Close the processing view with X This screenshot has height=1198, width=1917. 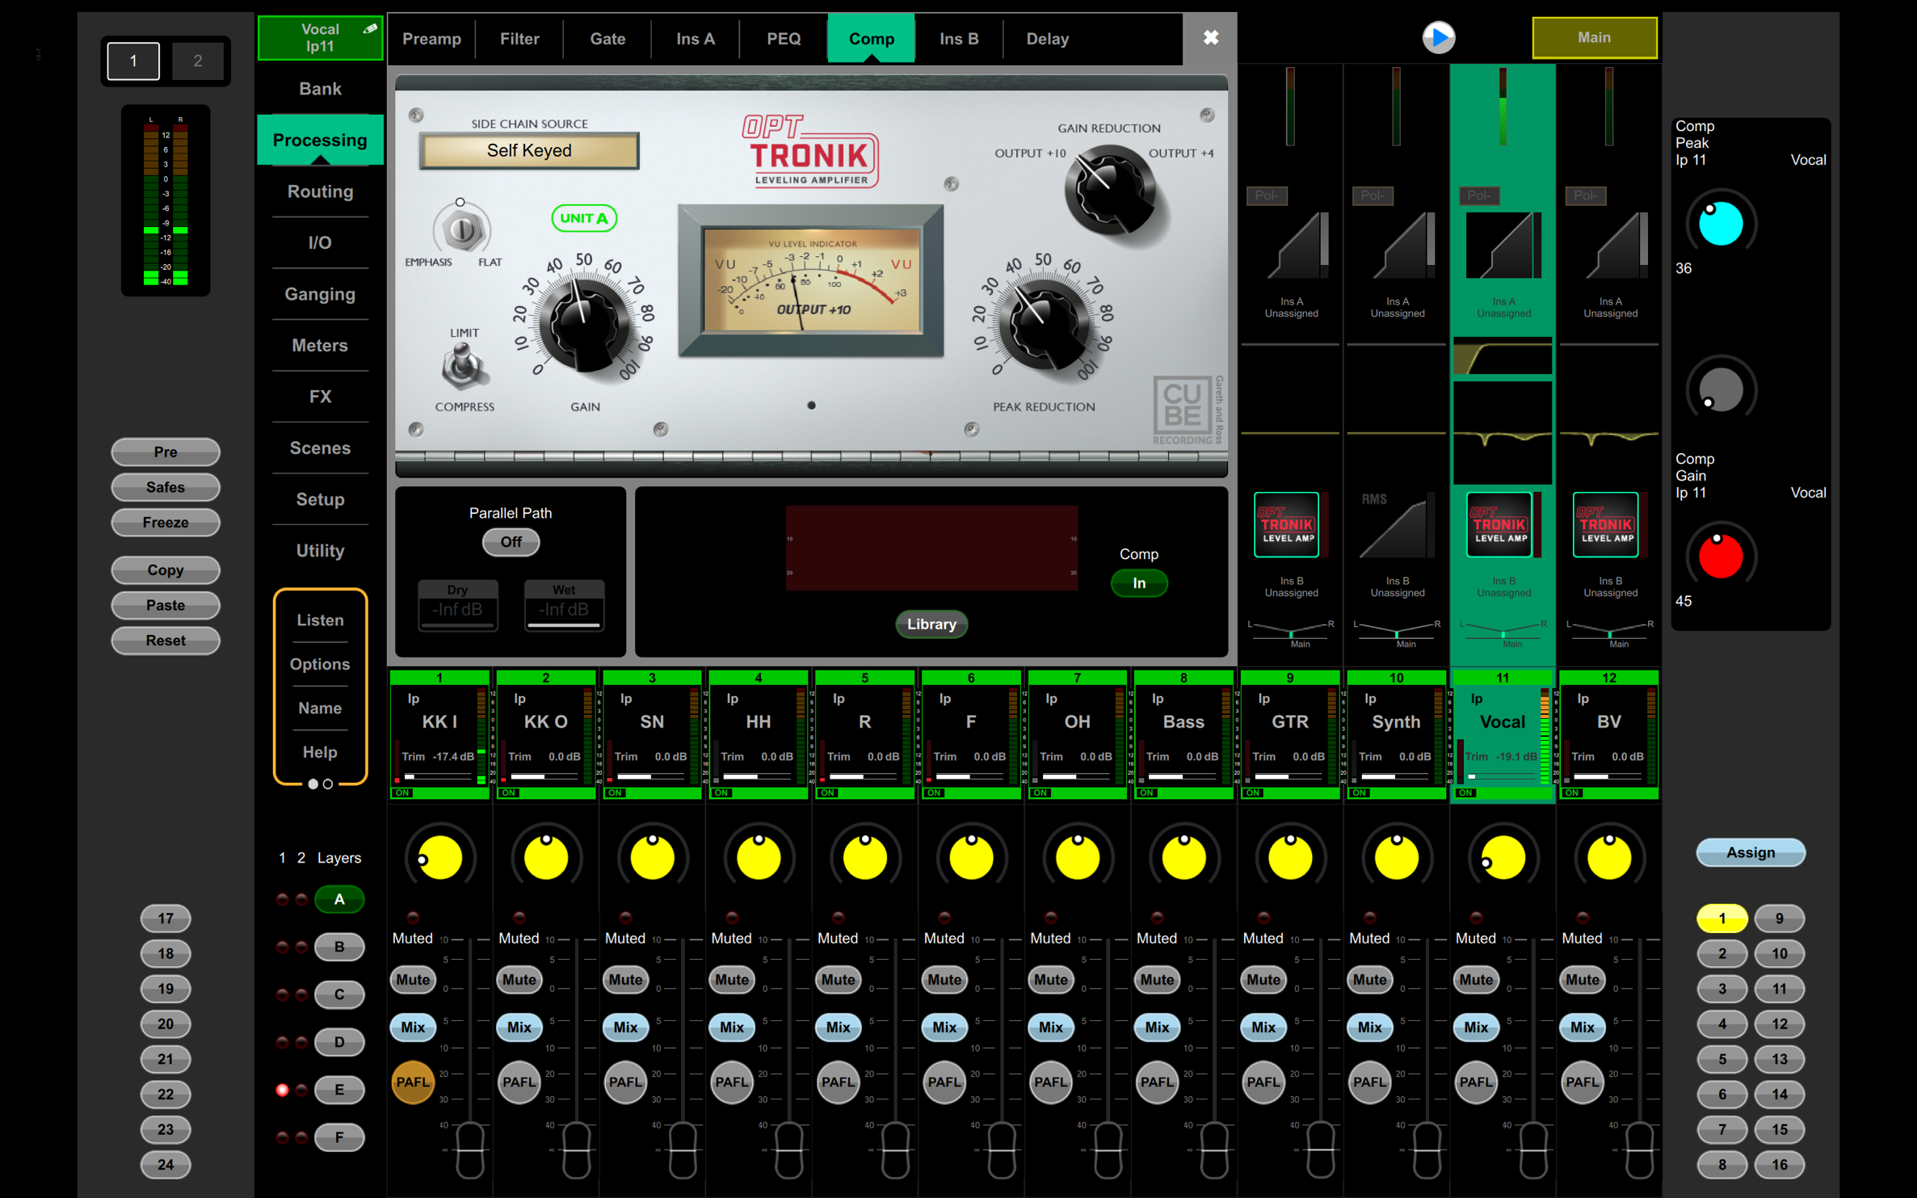1210,37
